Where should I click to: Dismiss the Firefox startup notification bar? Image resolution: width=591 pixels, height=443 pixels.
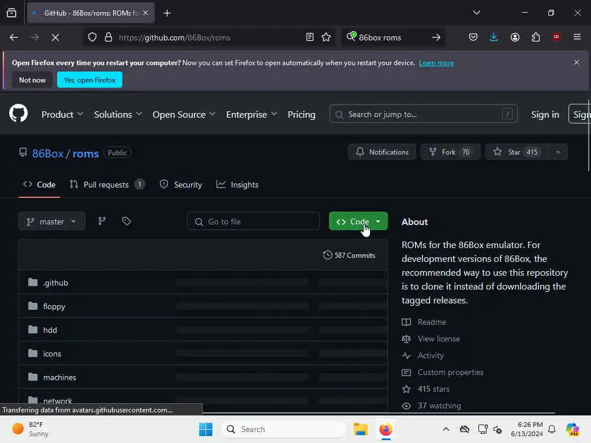pos(577,62)
